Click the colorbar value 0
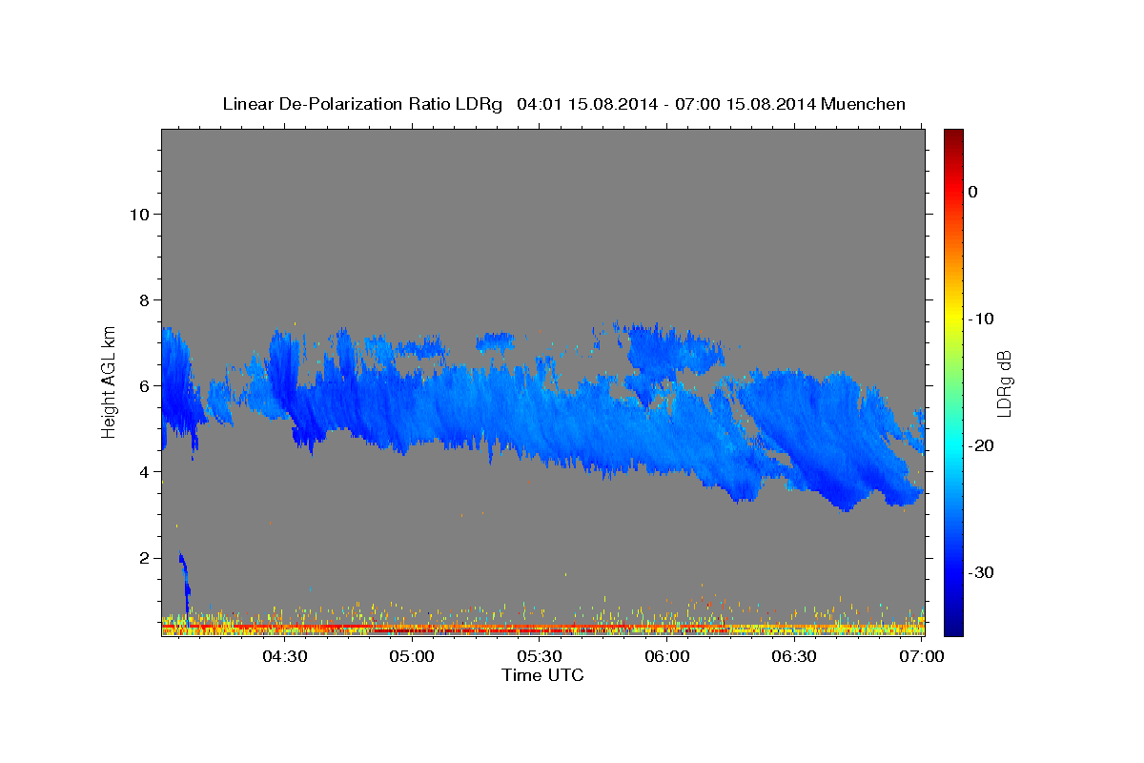Viewport: 1144px width, 763px height. [x=973, y=192]
